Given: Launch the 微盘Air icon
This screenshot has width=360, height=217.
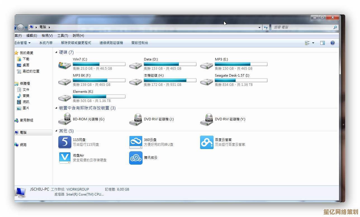Looking at the screenshot, I should 65,158.
